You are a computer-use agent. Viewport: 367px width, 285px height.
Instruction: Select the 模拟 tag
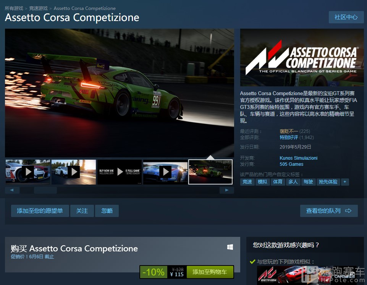pos(262,182)
